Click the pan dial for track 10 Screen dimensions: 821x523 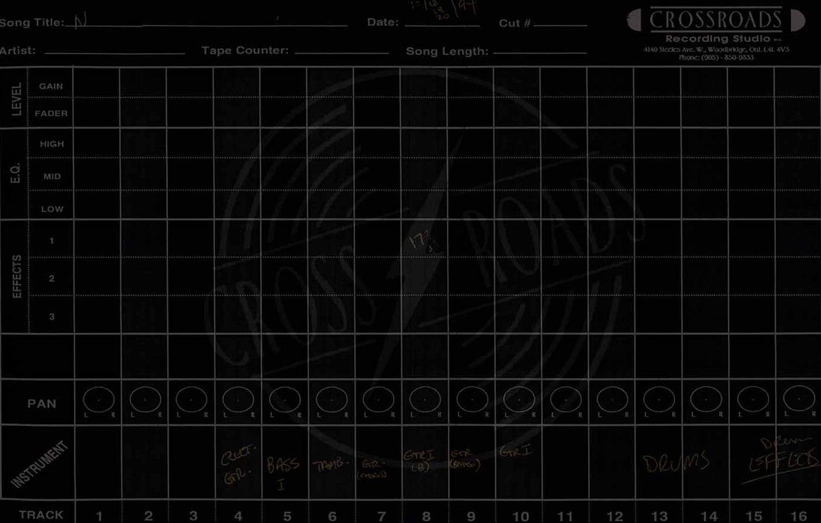pyautogui.click(x=519, y=400)
